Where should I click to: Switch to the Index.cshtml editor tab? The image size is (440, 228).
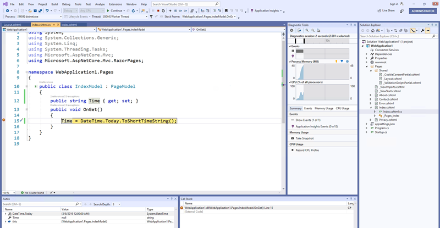70,25
